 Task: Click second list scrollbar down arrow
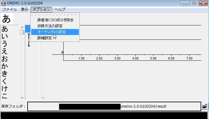point(43,98)
